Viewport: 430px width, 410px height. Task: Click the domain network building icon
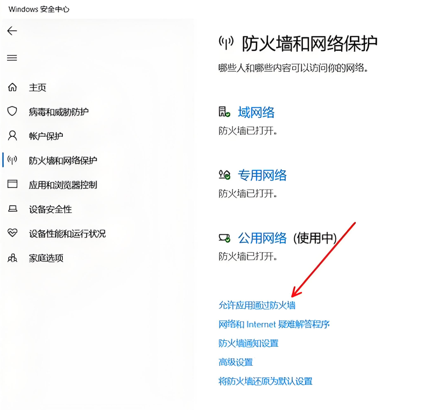(224, 112)
